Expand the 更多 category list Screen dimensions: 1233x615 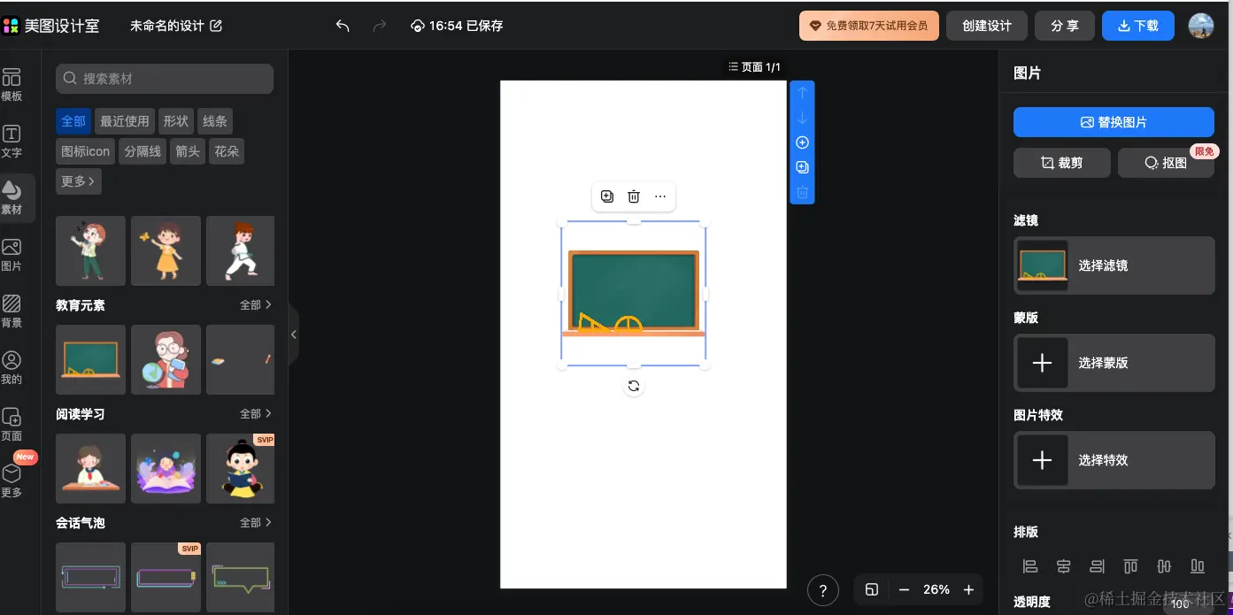click(x=78, y=181)
